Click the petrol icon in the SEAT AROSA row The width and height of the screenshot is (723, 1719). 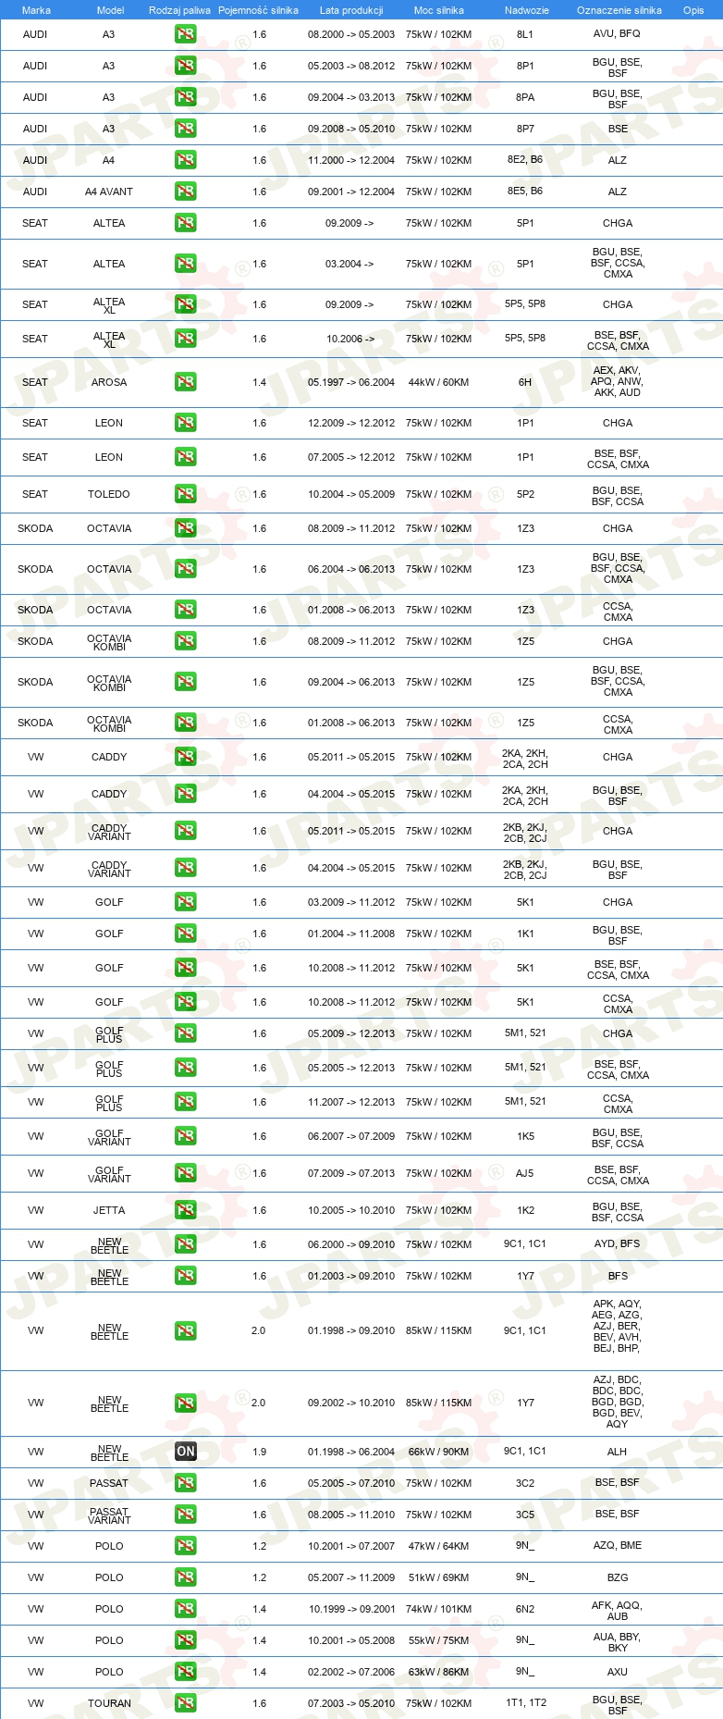(185, 382)
